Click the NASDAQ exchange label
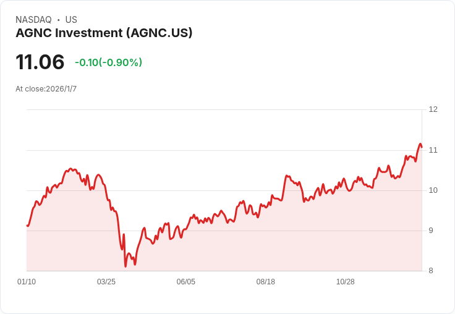The image size is (455, 314). [33, 20]
